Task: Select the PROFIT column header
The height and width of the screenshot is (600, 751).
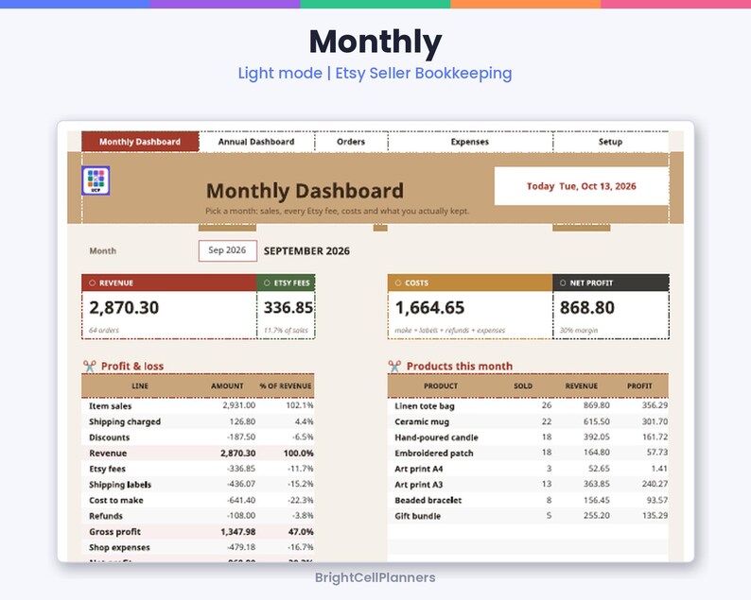Action: [640, 386]
